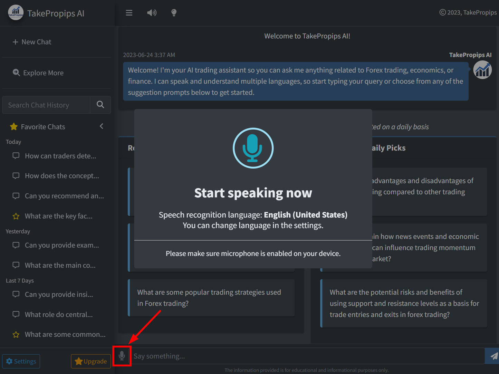This screenshot has width=499, height=374.
Task: Click the 'Say something...' message field
Action: [307, 356]
